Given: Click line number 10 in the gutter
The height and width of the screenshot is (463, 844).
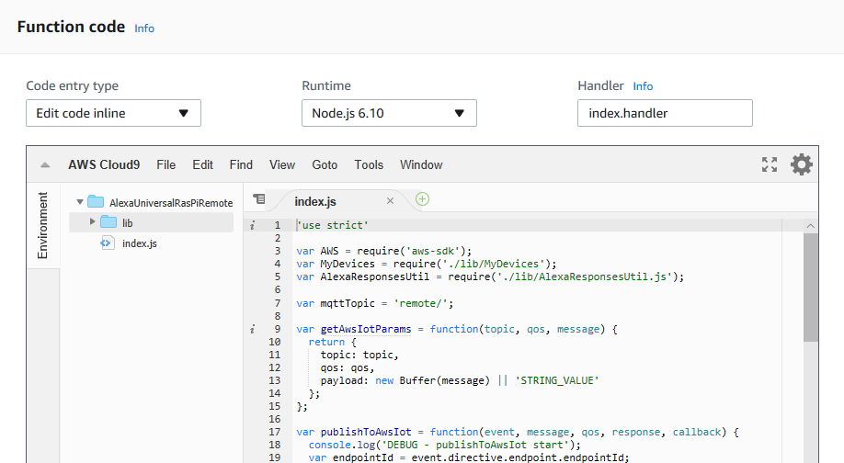Looking at the screenshot, I should pyautogui.click(x=275, y=342).
